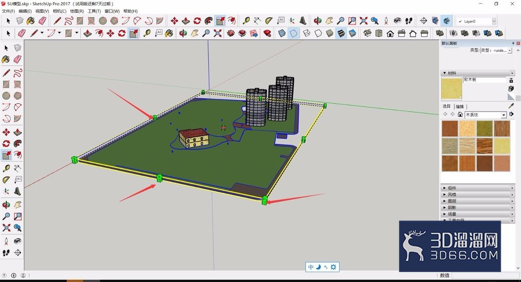521x282 pixels.
Task: Open the 类型 type dropdown
Action: tap(510, 50)
